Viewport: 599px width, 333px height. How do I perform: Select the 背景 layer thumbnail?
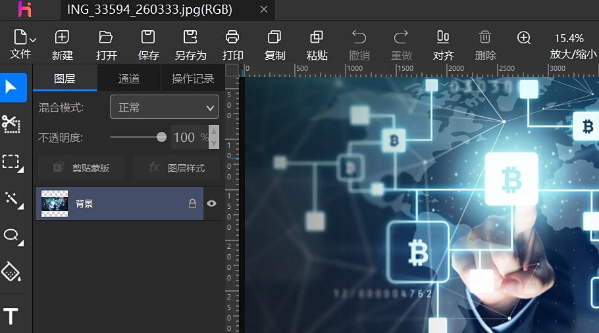click(55, 204)
